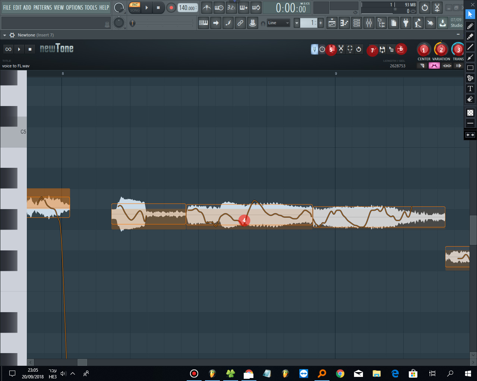Open the Playlist window icon
477x381 pixels.
pos(332,23)
